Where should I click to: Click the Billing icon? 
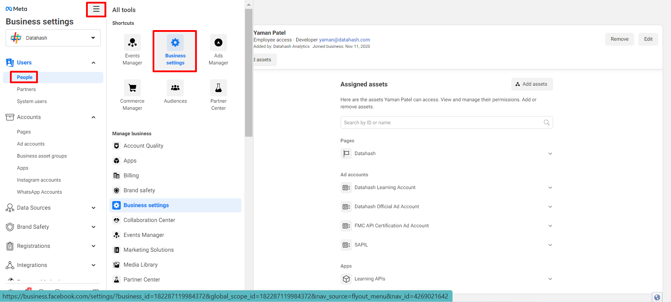coord(116,176)
